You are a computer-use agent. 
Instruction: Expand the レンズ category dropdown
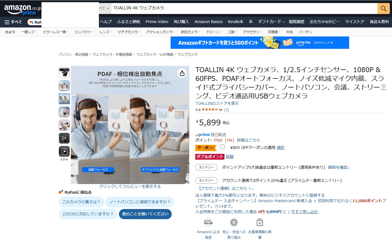point(105,32)
